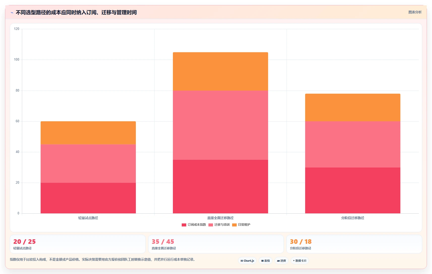
Task: Open the 30 / 18 分阶段迁移路径 card
Action: tap(354, 244)
